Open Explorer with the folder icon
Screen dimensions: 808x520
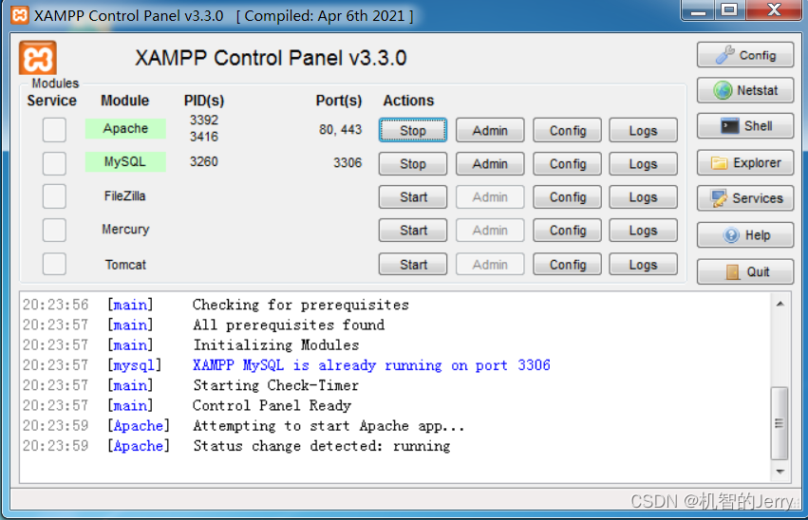click(x=745, y=162)
